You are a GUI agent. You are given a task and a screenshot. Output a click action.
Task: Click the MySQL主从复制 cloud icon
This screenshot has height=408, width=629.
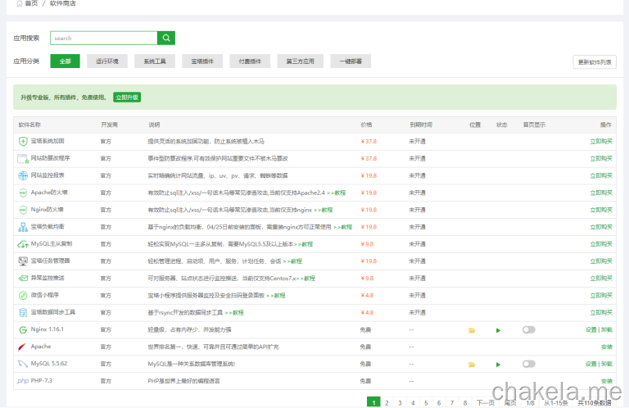pos(23,244)
